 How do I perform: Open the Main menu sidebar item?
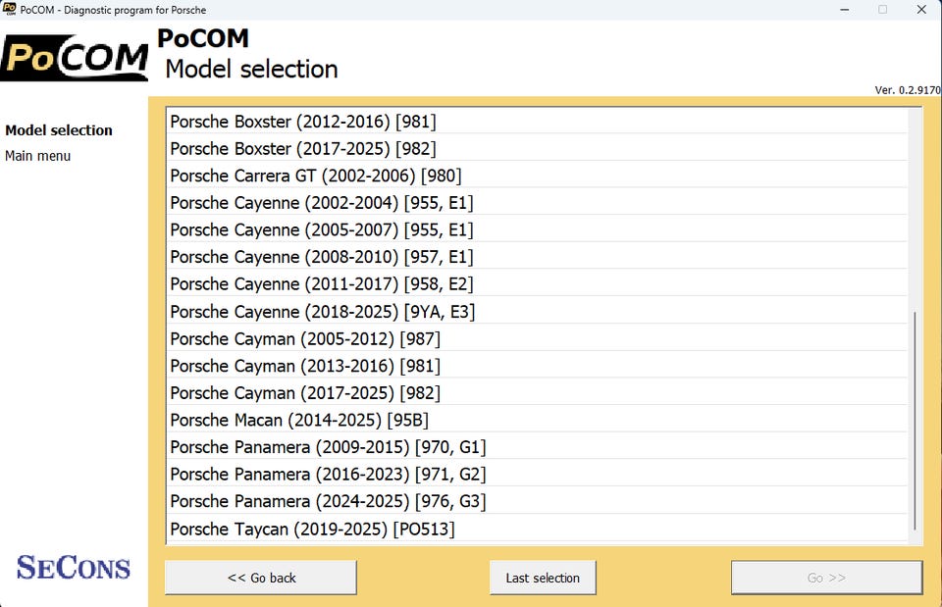(38, 156)
